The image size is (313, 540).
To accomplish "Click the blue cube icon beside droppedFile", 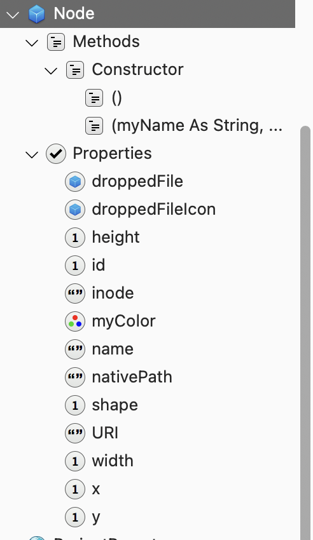I will tap(75, 182).
